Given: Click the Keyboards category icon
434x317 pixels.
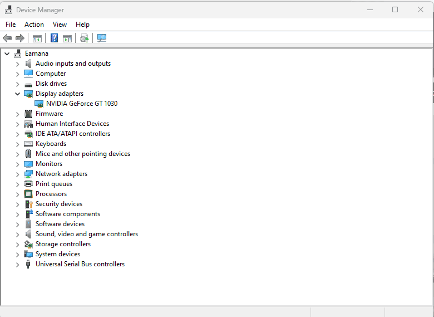Looking at the screenshot, I should [x=28, y=144].
